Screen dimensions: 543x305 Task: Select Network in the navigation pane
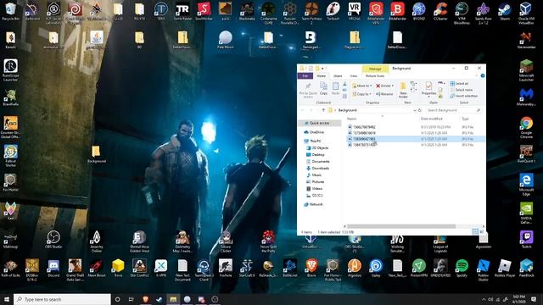[x=316, y=204]
